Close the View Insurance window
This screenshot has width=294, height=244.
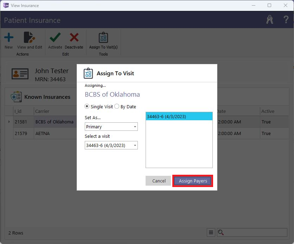285,5
